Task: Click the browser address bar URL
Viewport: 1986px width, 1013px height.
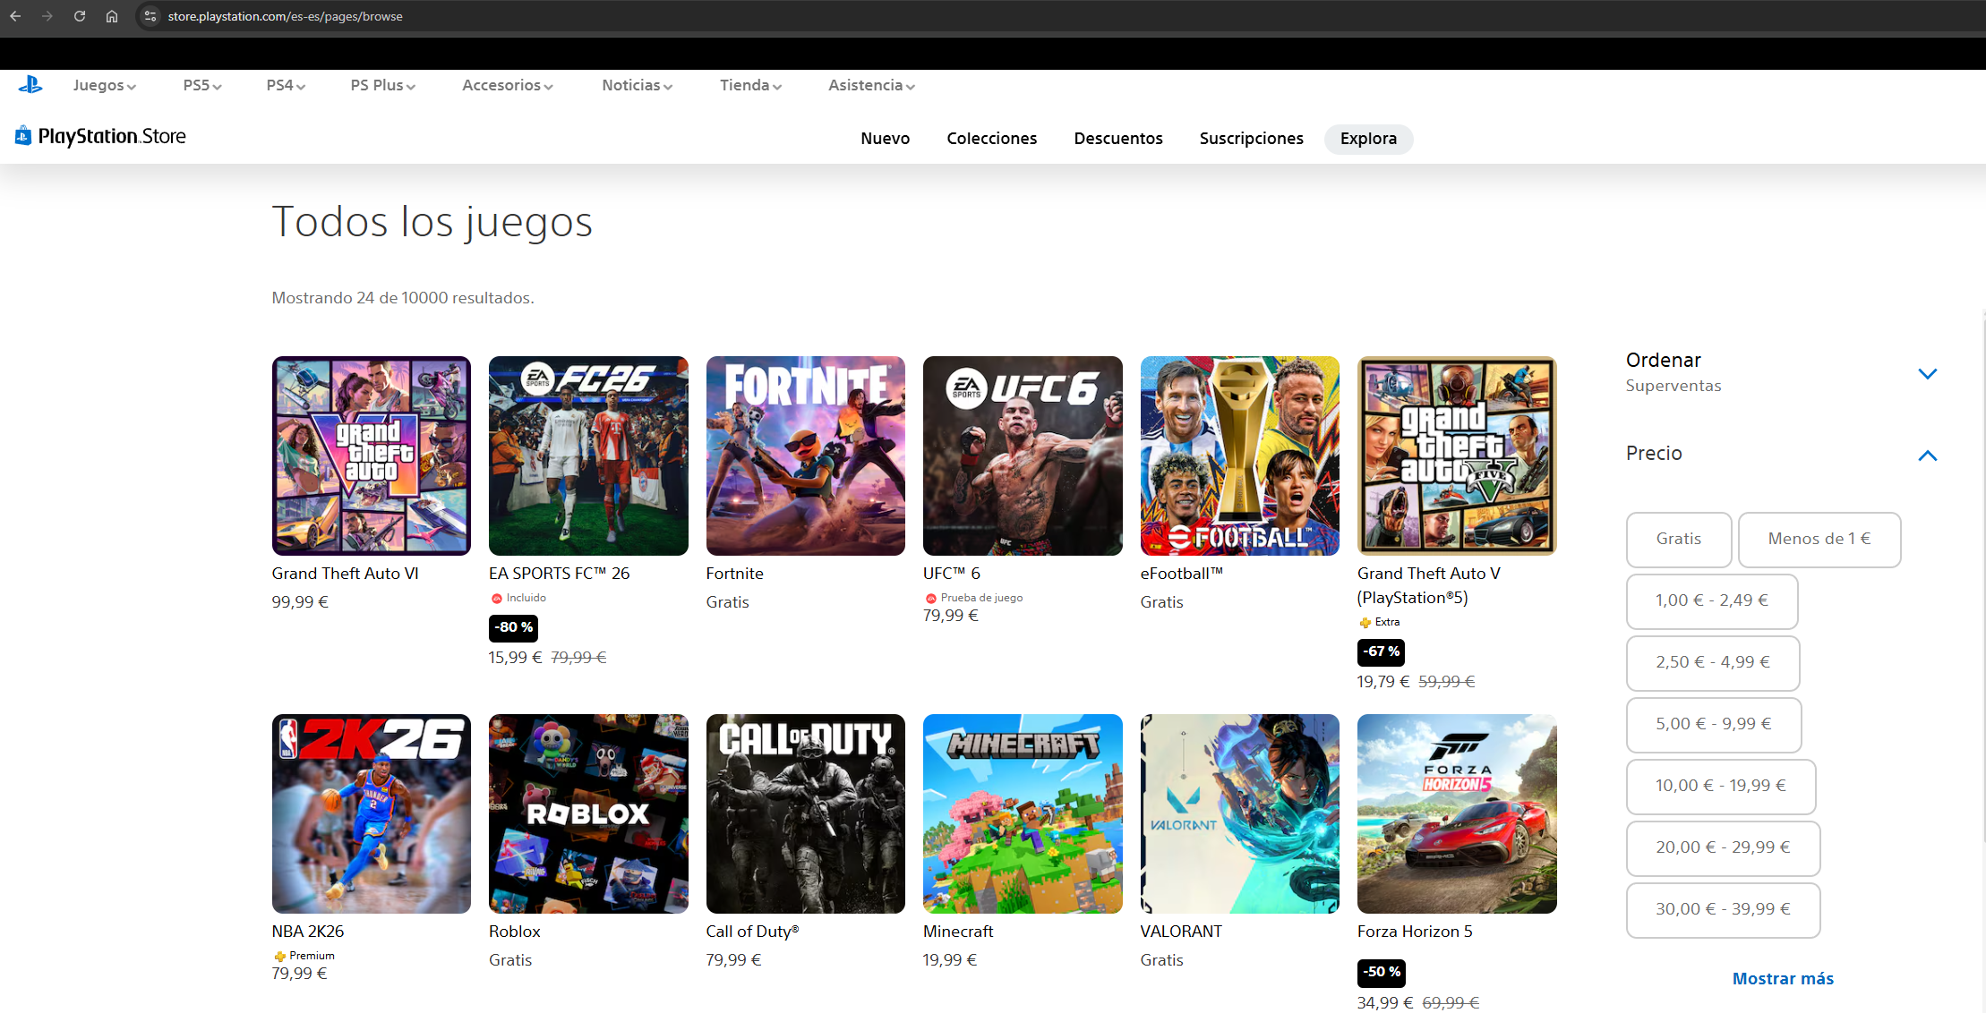Action: (x=285, y=16)
